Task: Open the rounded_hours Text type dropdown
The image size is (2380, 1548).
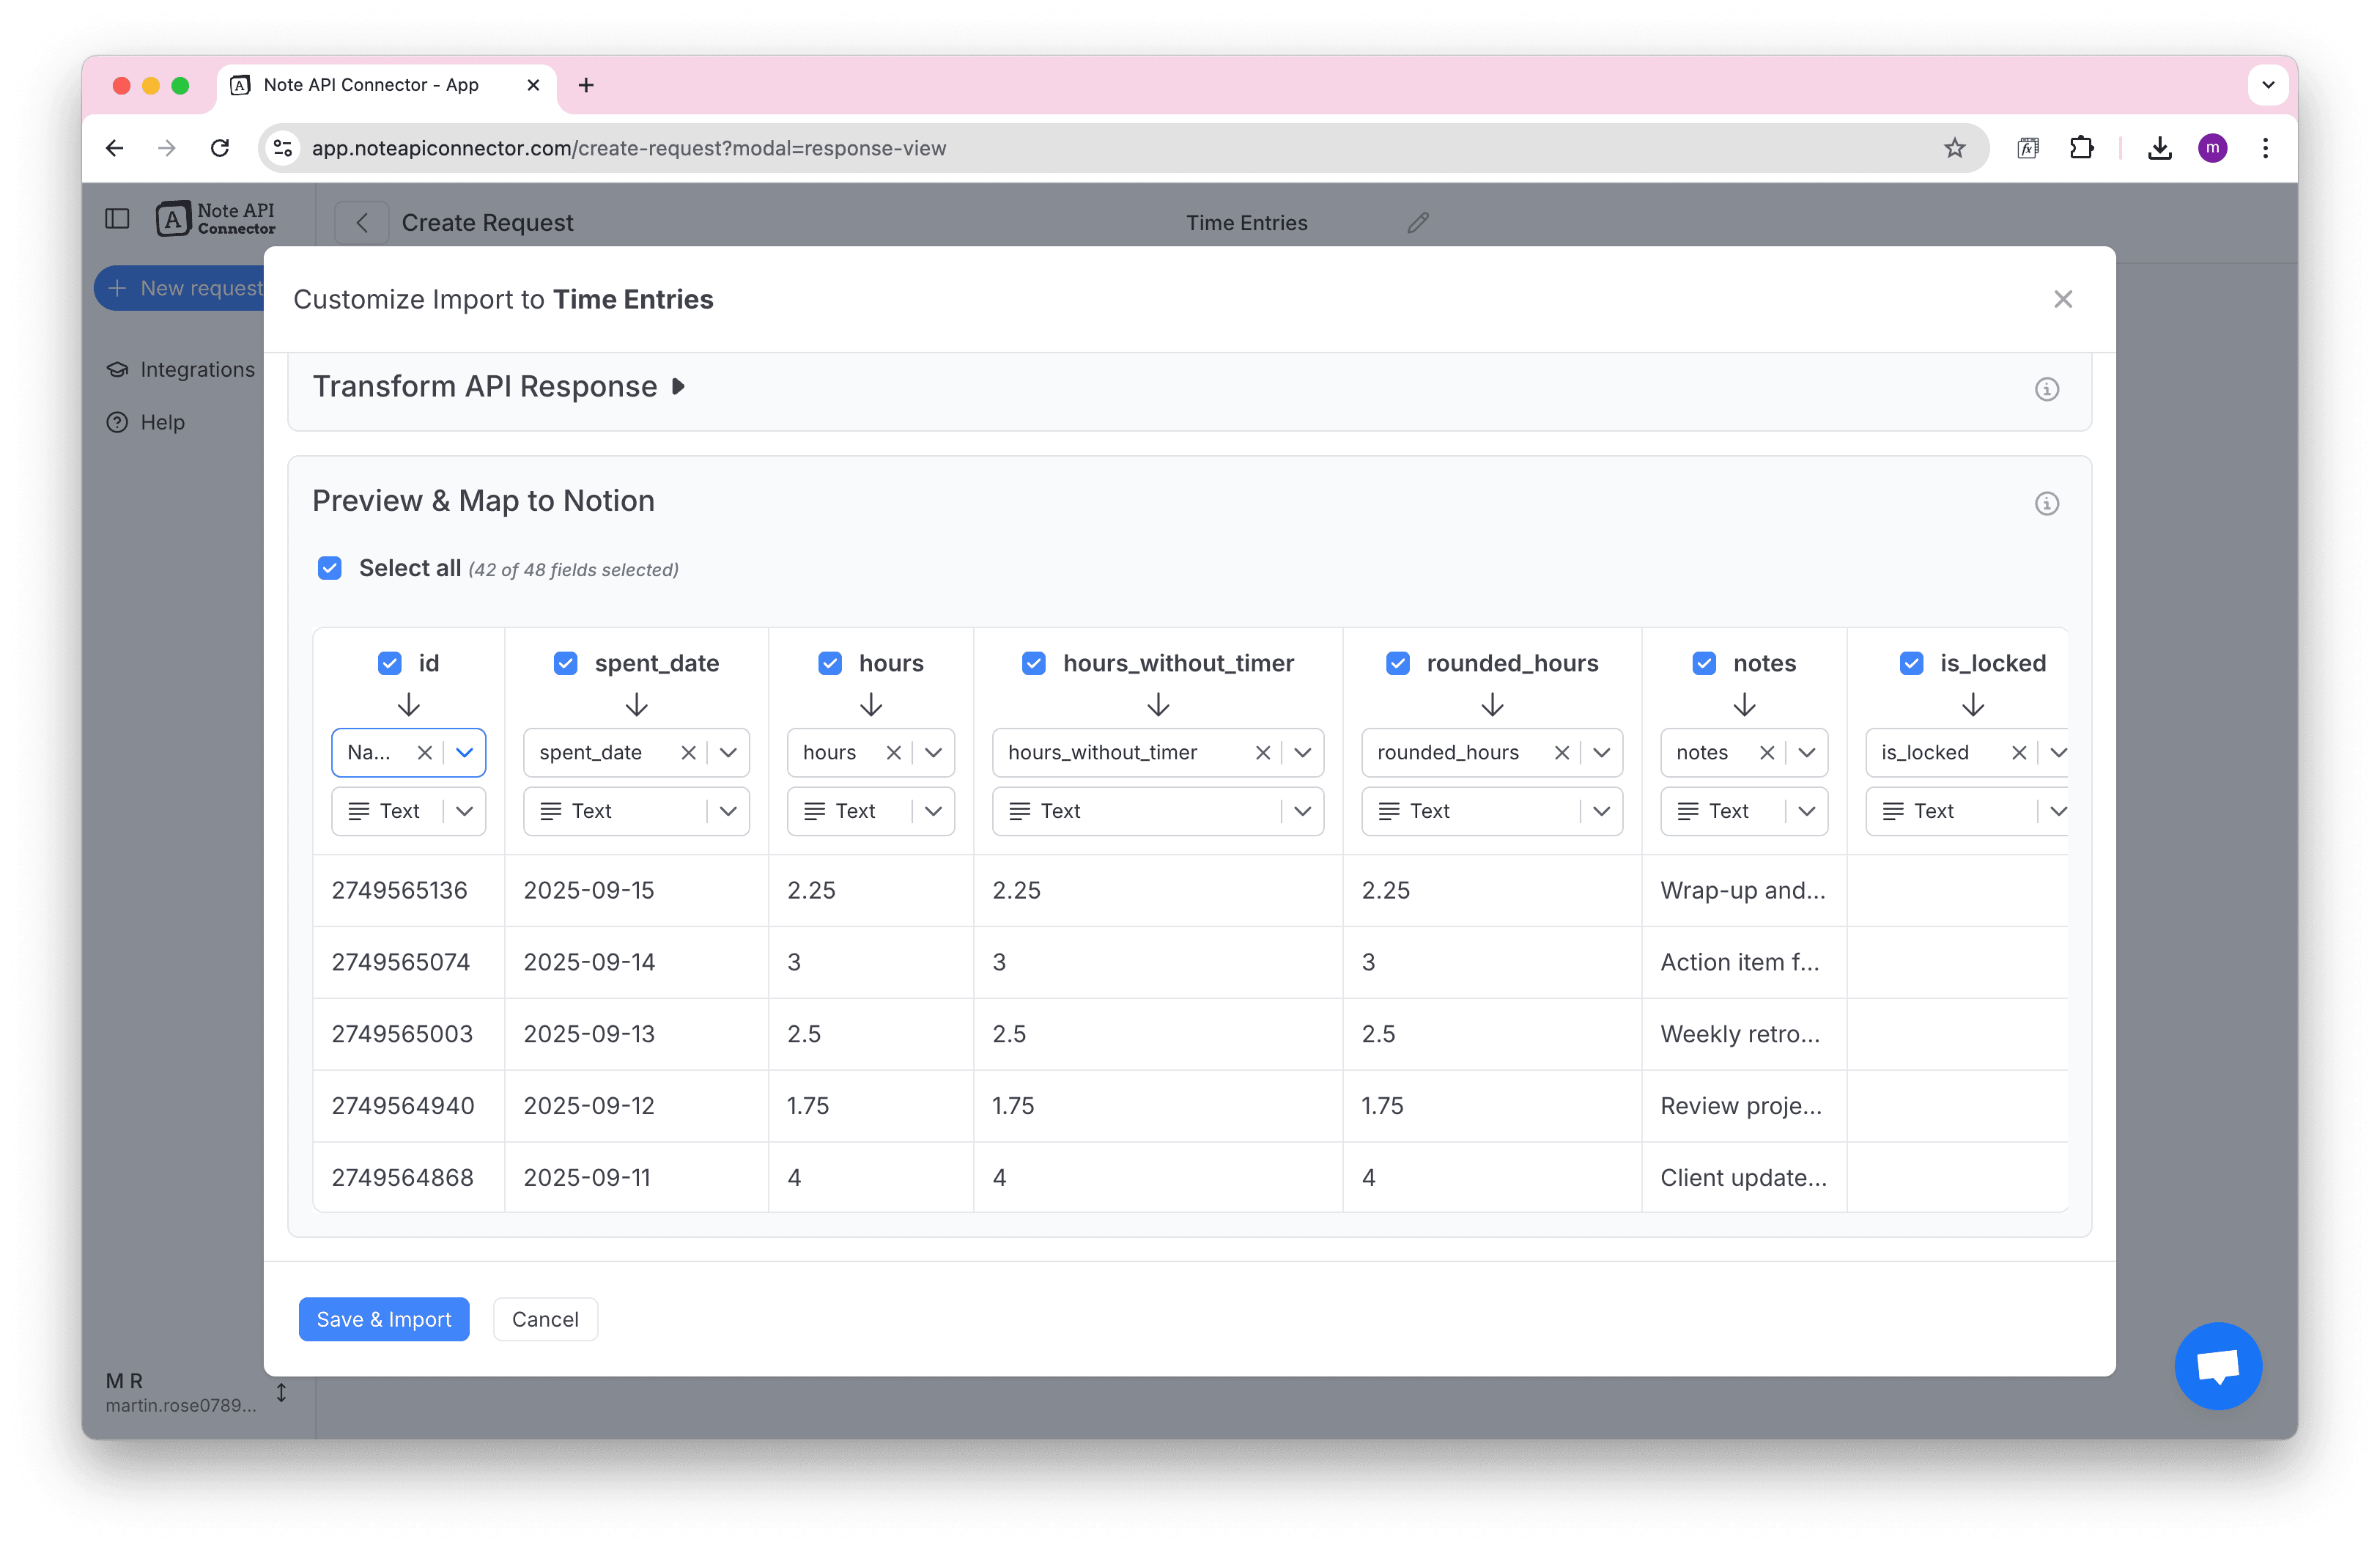Action: pyautogui.click(x=1491, y=811)
